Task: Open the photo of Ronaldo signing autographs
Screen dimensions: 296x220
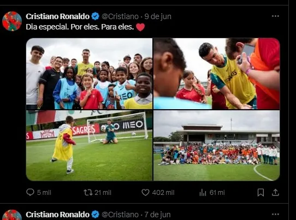Action: 217,74
